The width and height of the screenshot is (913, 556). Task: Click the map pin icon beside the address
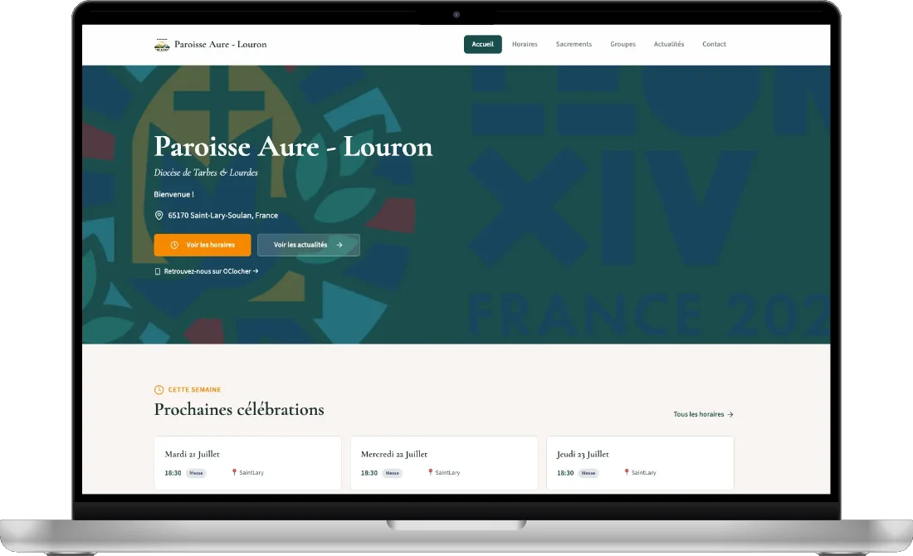(159, 216)
